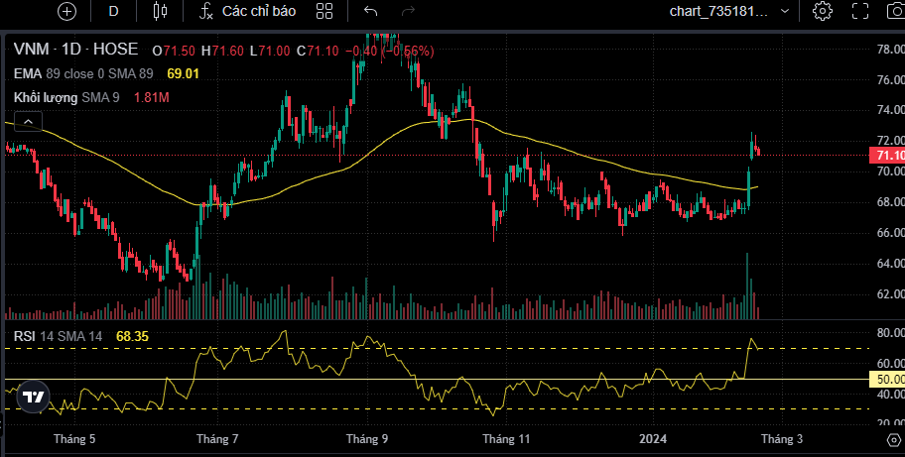Click the 71.10 current price label
The width and height of the screenshot is (905, 457).
click(x=887, y=156)
